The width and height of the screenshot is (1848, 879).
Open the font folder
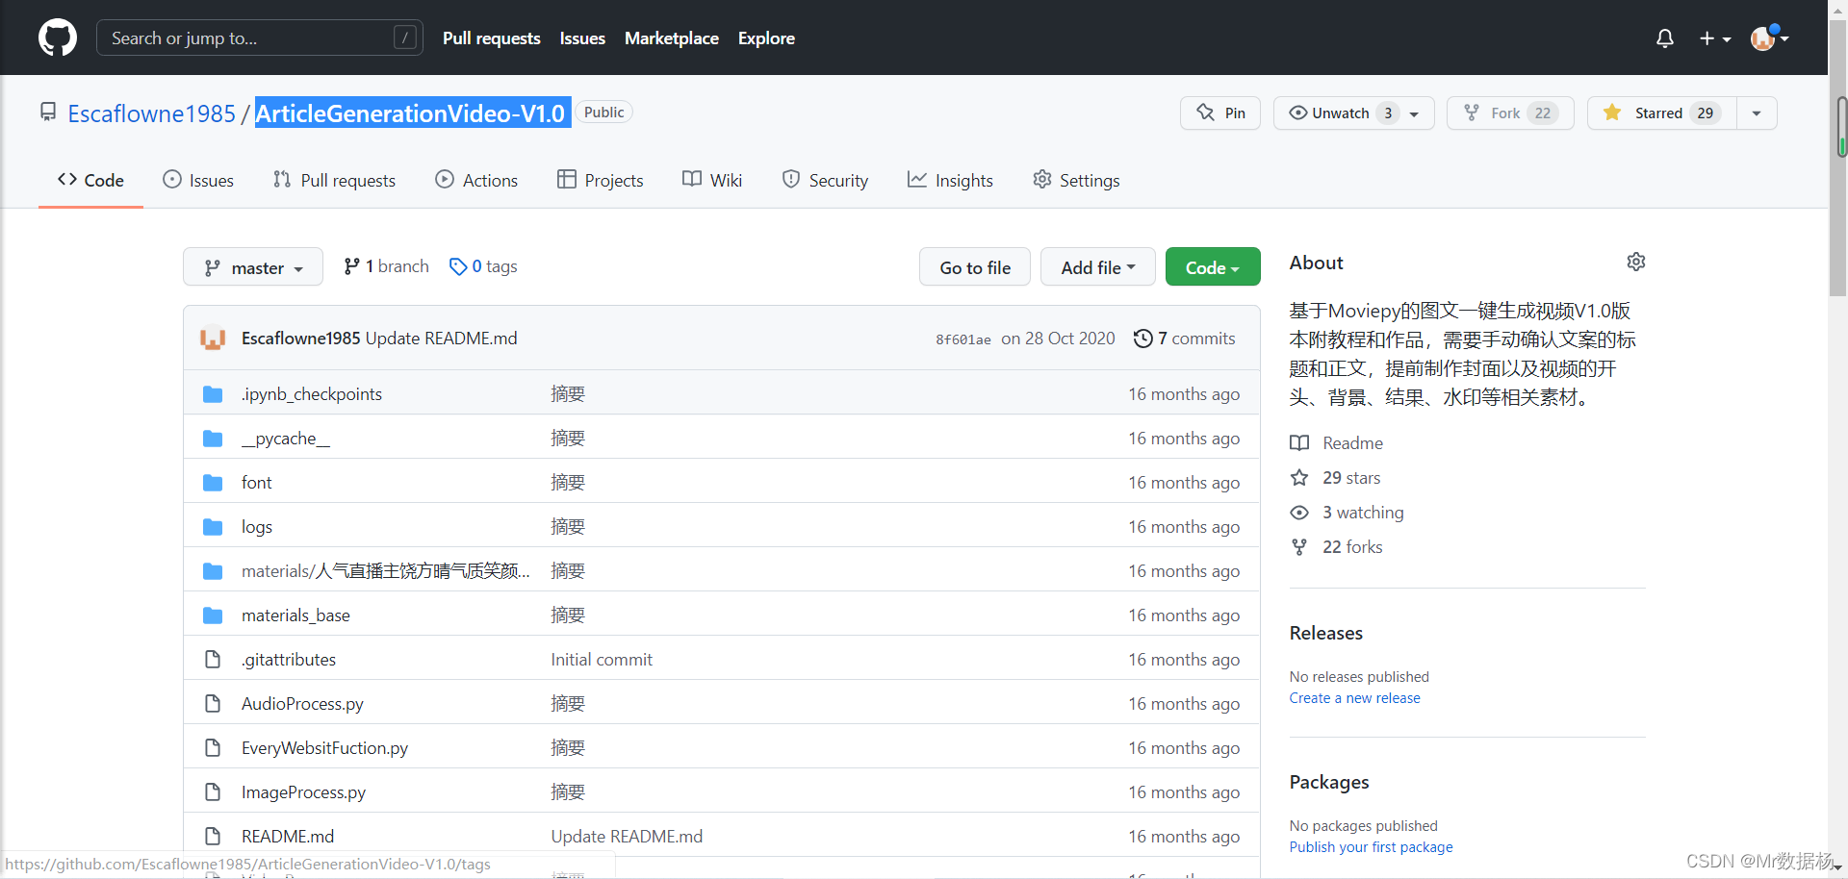pos(257,483)
